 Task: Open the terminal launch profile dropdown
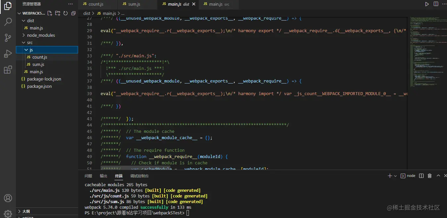tap(395, 176)
